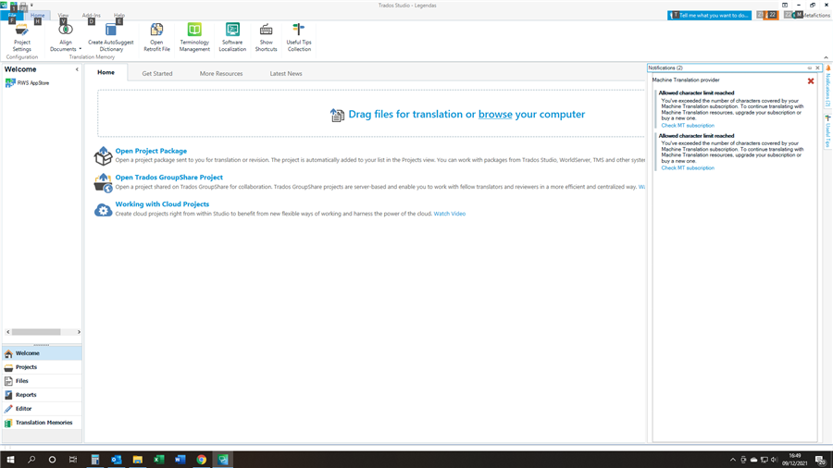
Task: Open the Editor view
Action: click(x=42, y=409)
